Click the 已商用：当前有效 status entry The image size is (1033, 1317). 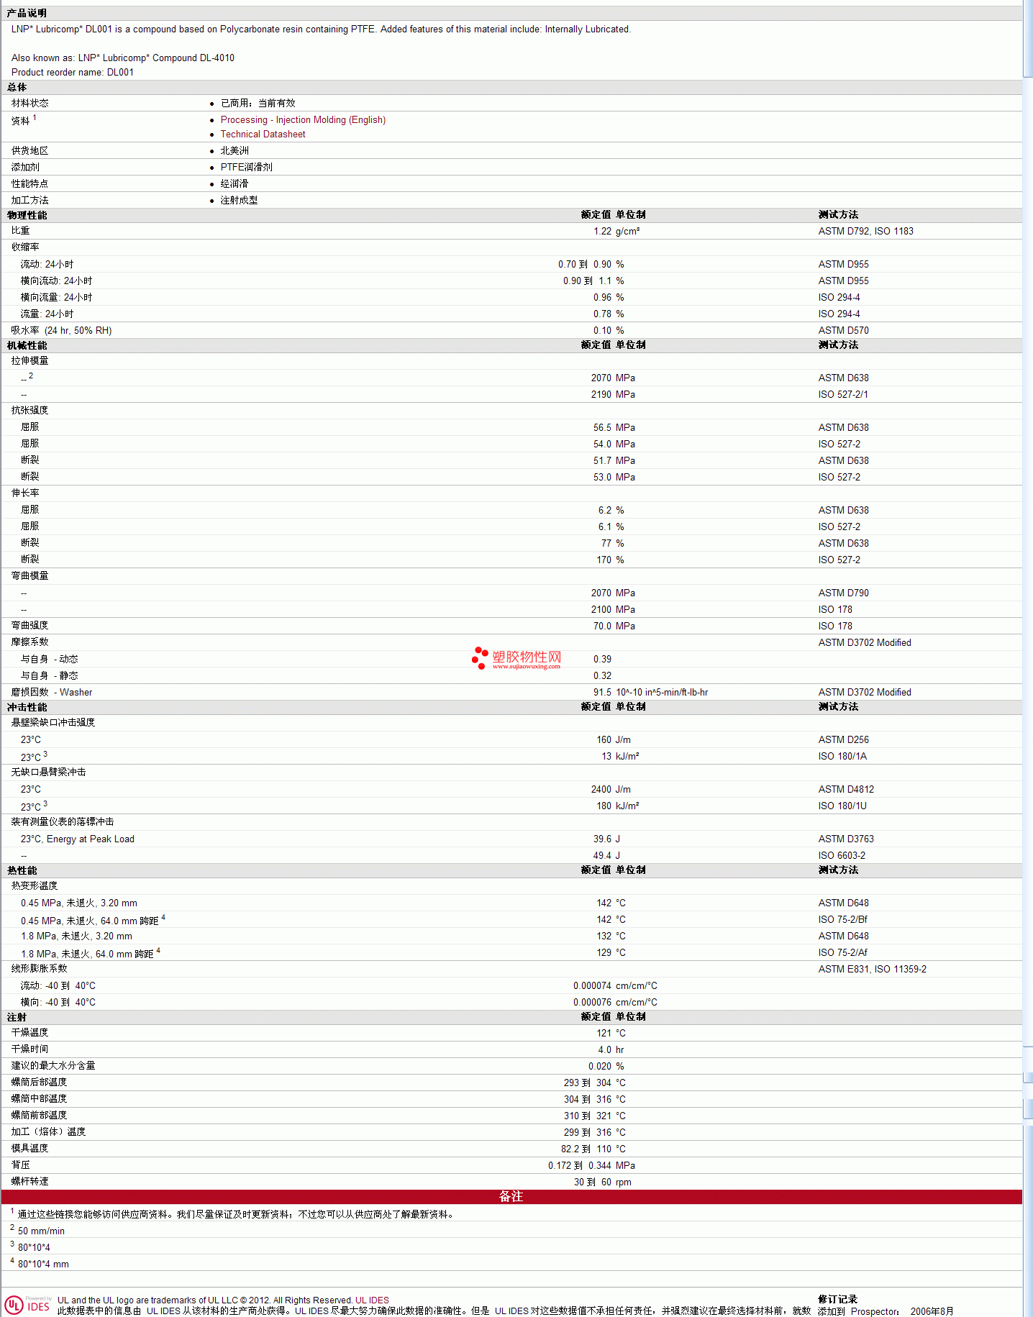pos(258,104)
